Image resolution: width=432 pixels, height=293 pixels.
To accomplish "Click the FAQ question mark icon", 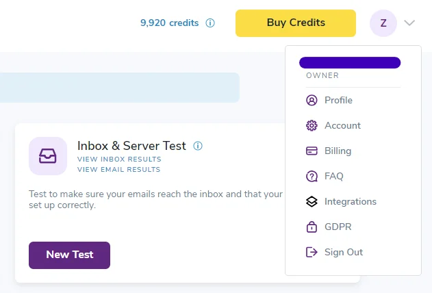I will (312, 177).
